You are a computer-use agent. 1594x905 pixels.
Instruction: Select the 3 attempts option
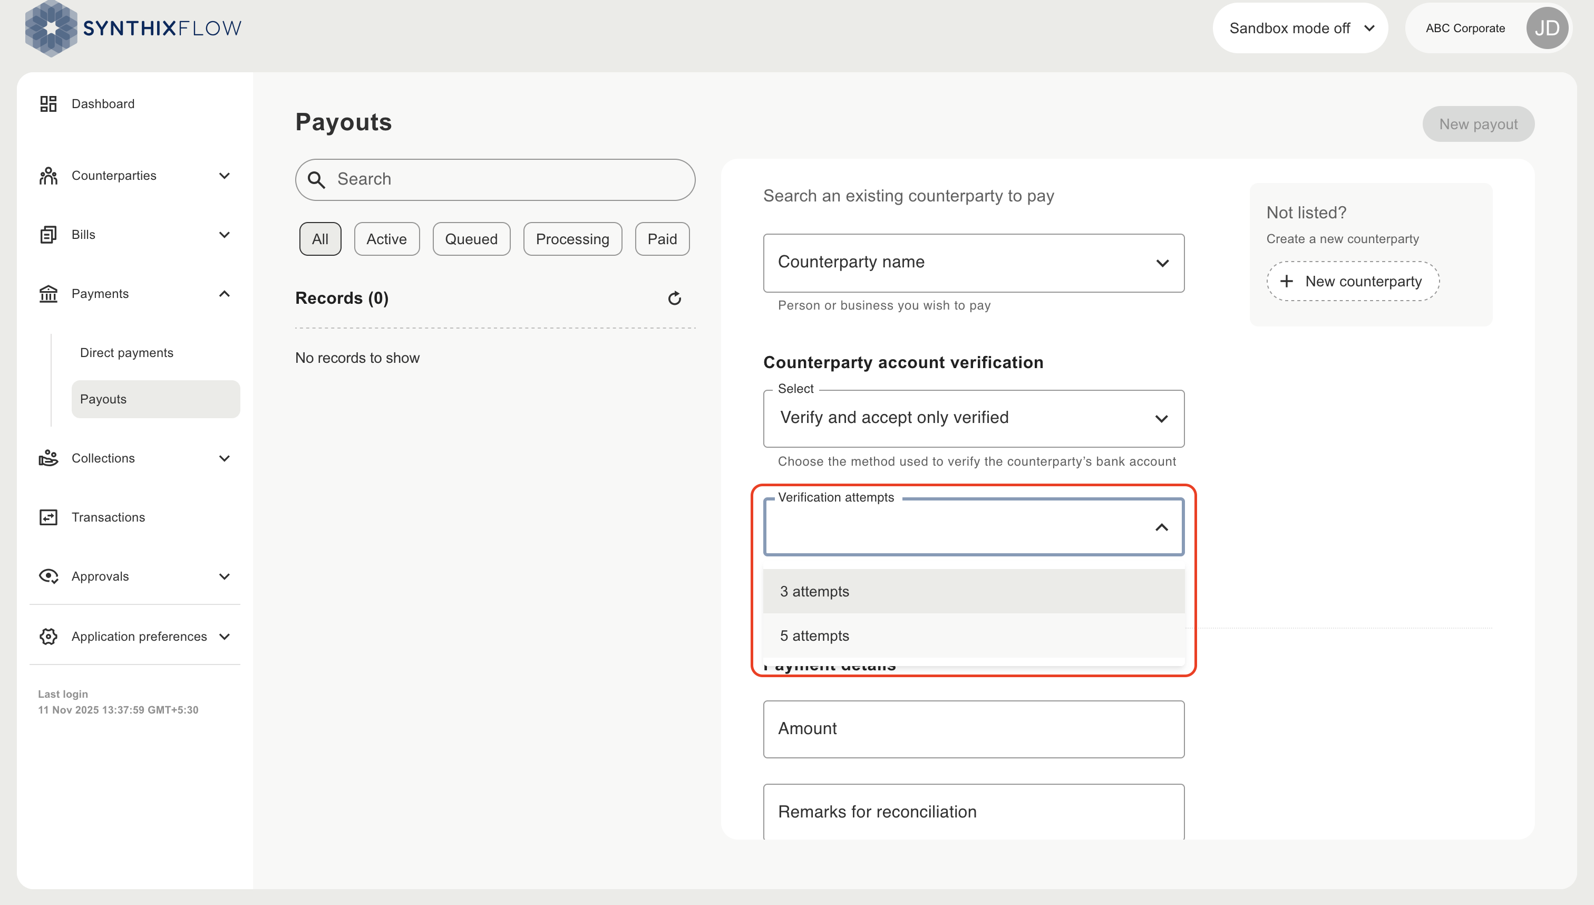click(974, 591)
